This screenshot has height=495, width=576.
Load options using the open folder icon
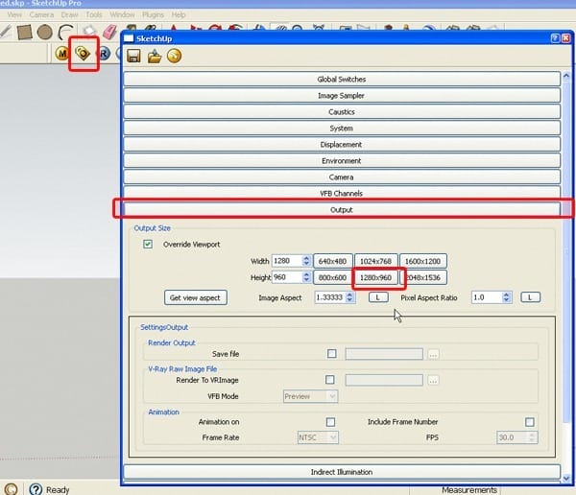click(x=155, y=57)
